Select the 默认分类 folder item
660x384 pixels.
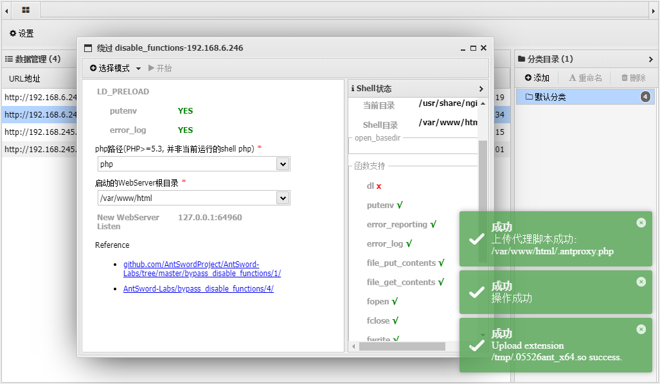point(546,97)
